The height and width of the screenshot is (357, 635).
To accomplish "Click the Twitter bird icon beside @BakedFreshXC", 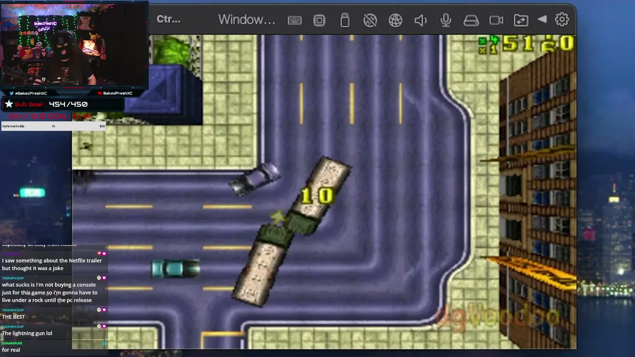I will [x=12, y=93].
